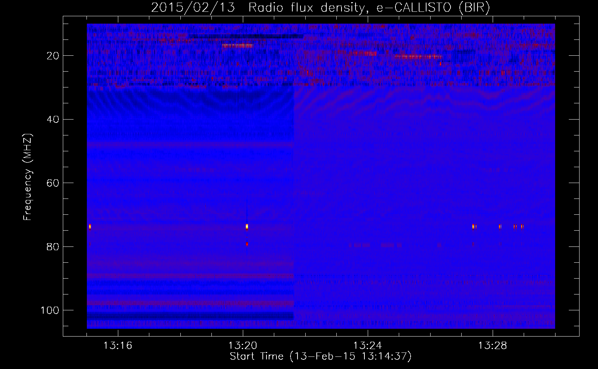The width and height of the screenshot is (598, 369).
Task: Click the 13:28 time tick label
Action: click(x=492, y=346)
